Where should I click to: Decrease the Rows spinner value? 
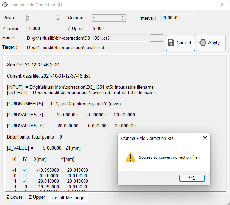tap(58, 20)
